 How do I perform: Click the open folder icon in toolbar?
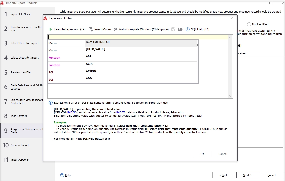[180, 29]
